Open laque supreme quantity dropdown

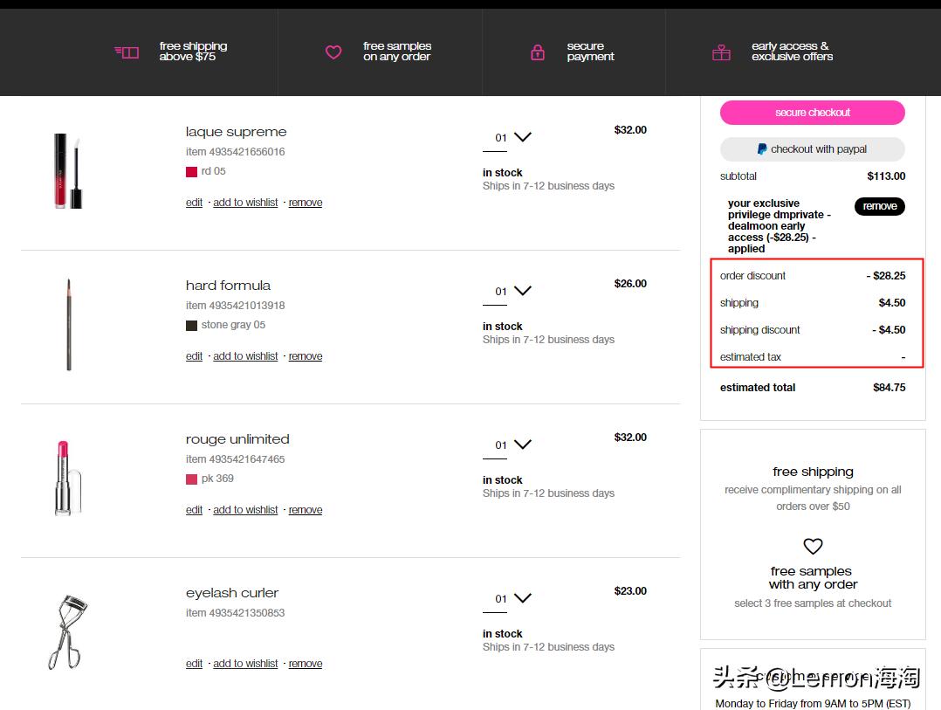click(x=522, y=137)
